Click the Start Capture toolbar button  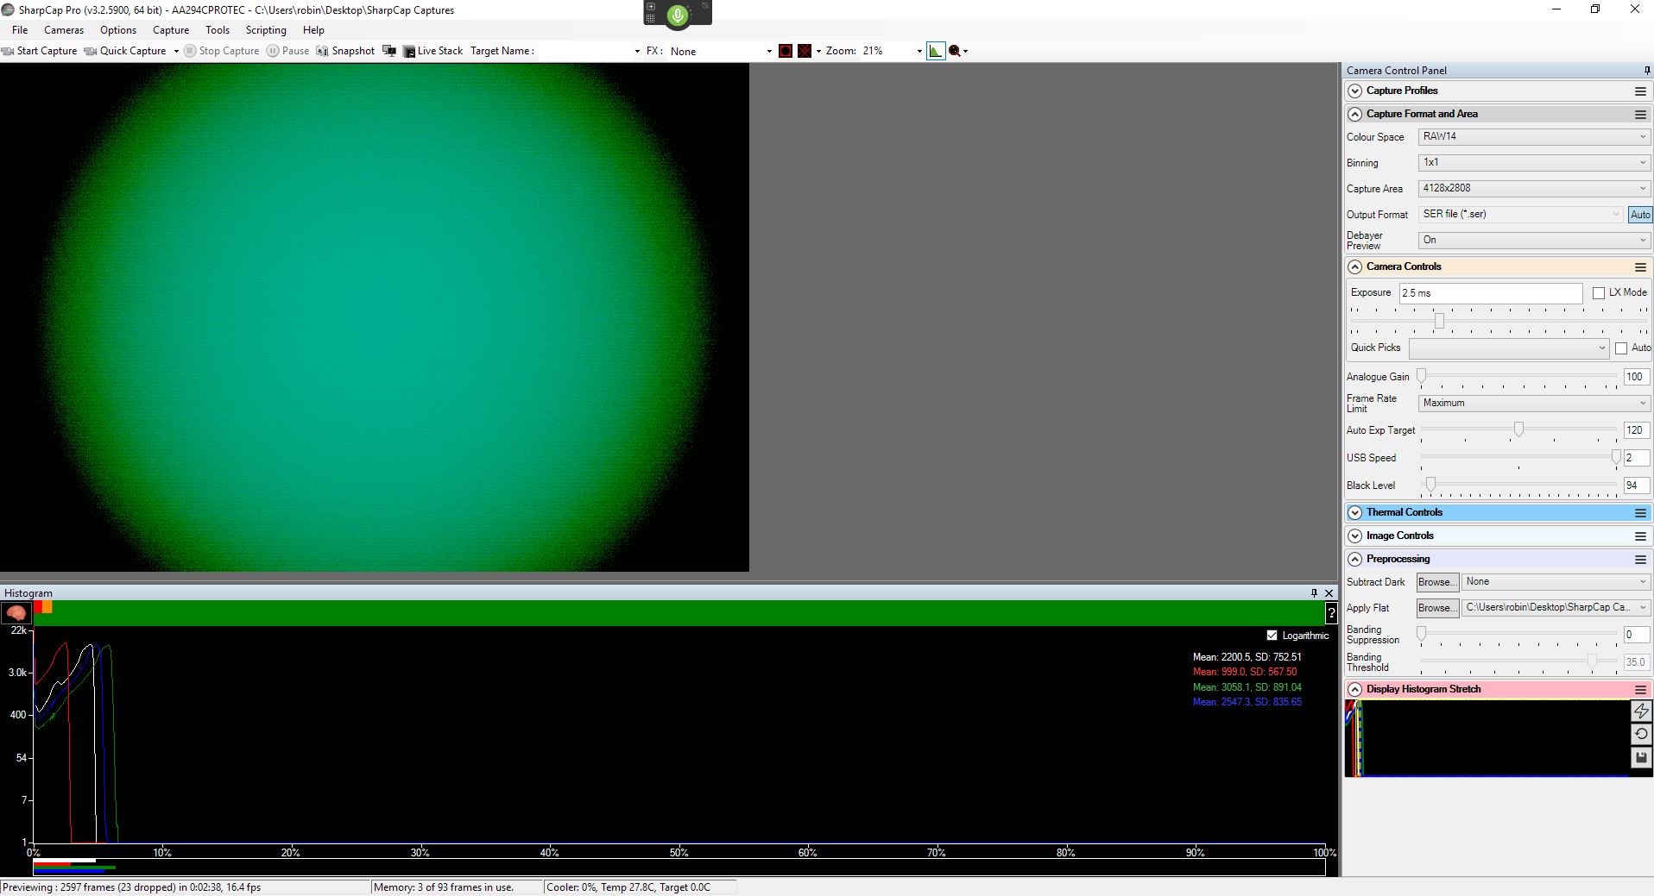[x=40, y=51]
